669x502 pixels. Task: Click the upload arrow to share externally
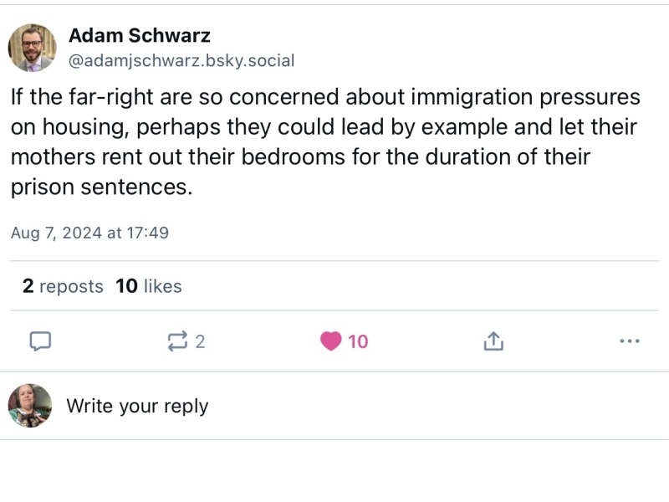[493, 341]
